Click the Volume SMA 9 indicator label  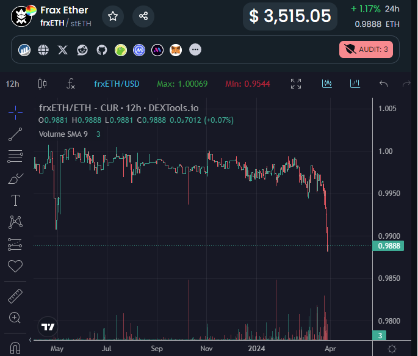(x=63, y=134)
